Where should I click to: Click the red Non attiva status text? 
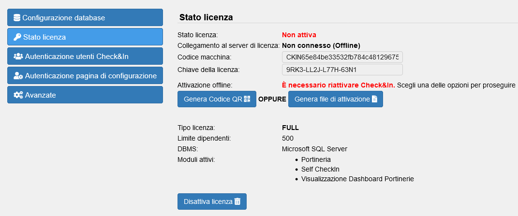point(299,35)
